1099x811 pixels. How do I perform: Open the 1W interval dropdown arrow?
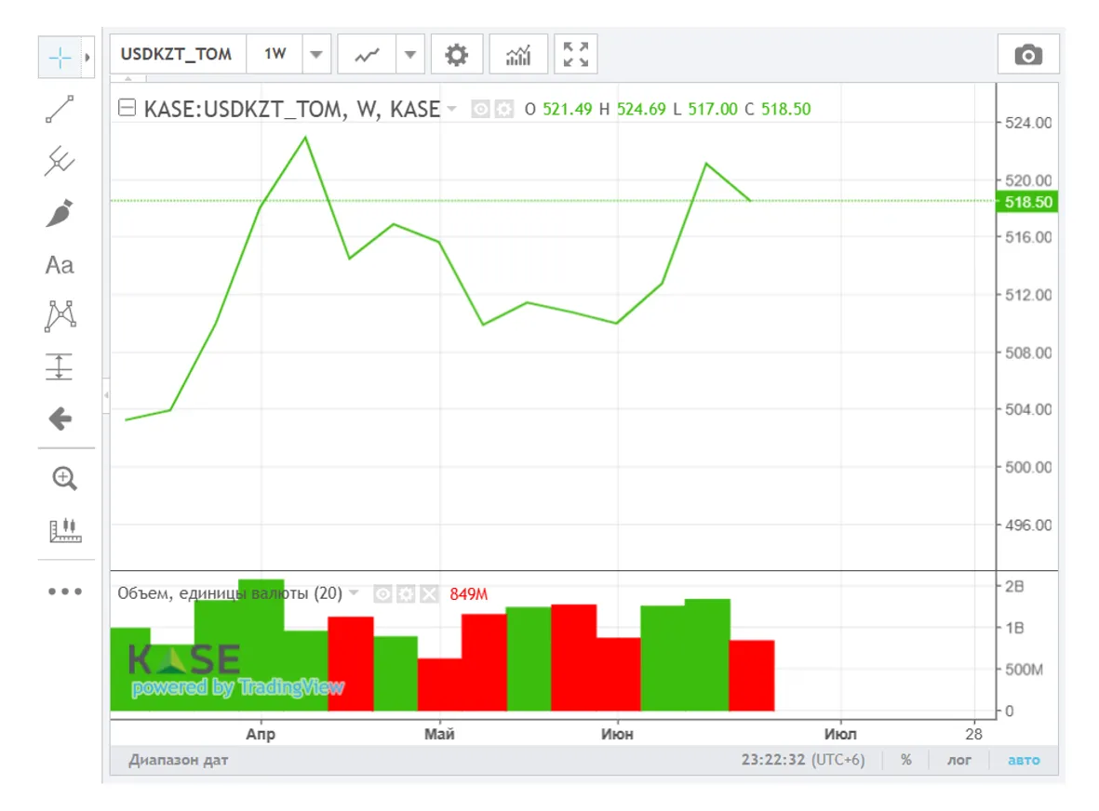pos(316,55)
